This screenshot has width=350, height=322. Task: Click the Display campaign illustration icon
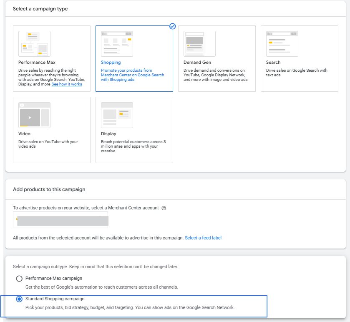[117, 115]
